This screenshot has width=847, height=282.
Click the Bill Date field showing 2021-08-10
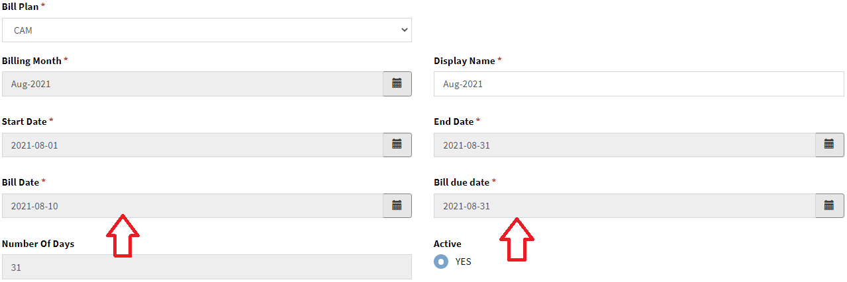coord(192,205)
